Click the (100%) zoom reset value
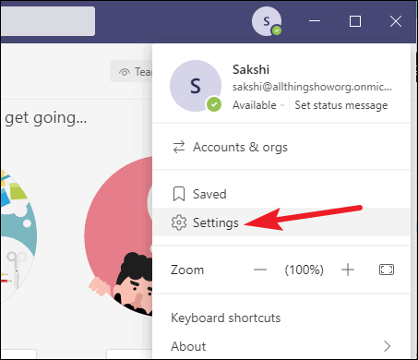 tap(305, 270)
